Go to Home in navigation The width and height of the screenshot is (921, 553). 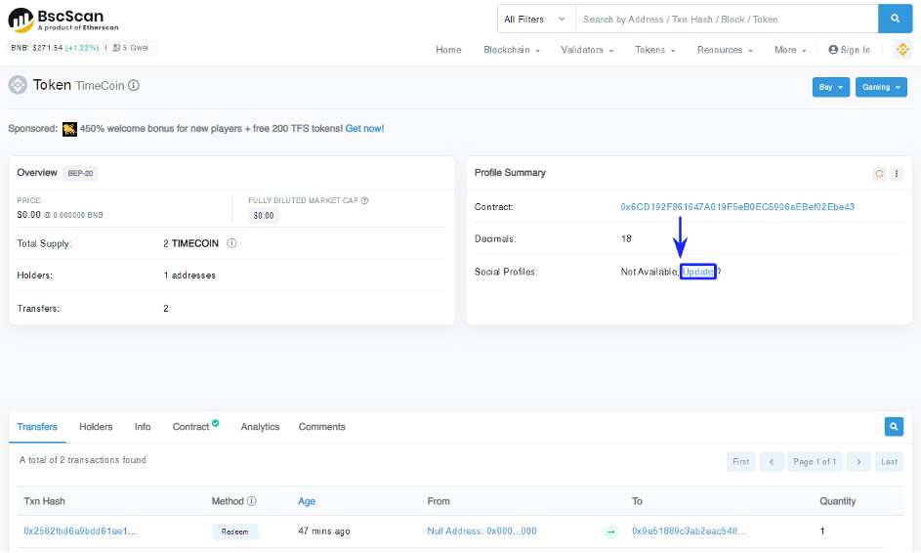pyautogui.click(x=448, y=50)
